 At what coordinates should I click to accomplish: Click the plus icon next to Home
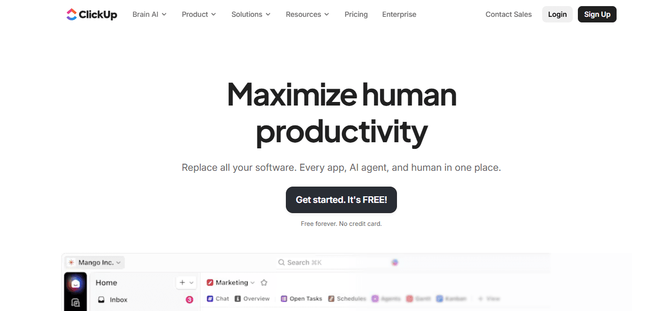181,282
